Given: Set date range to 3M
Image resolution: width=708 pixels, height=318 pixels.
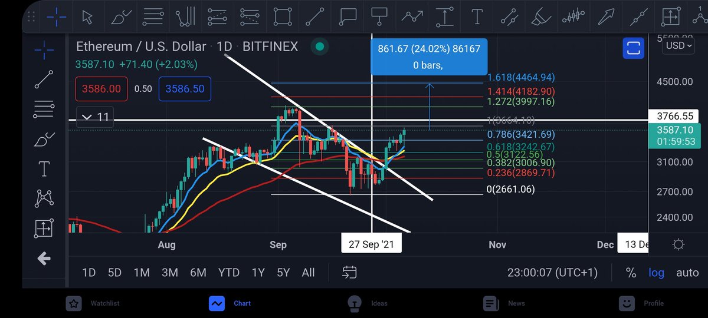Looking at the screenshot, I should pyautogui.click(x=170, y=273).
